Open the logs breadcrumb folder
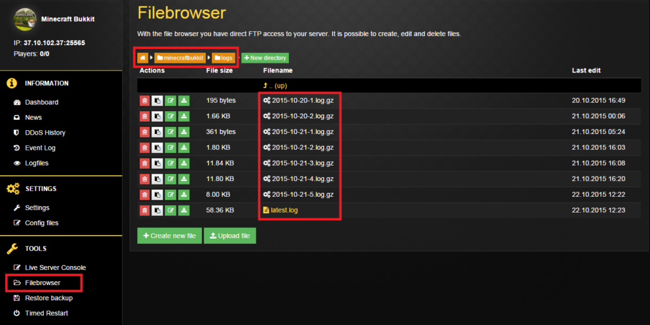This screenshot has height=325, width=650. [x=223, y=58]
